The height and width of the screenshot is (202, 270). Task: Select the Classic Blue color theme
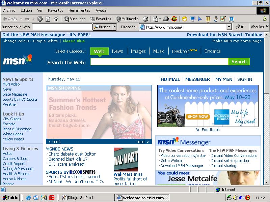(74, 41)
